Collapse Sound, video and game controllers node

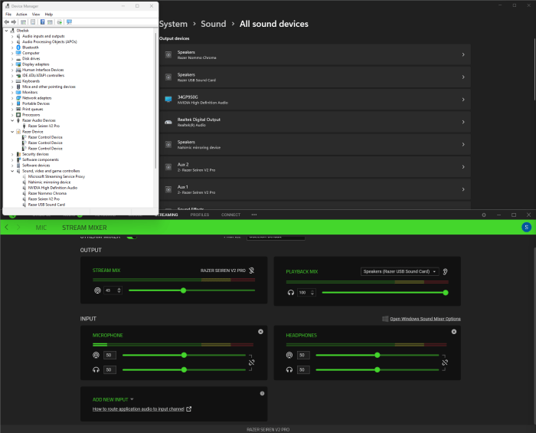tap(12, 171)
